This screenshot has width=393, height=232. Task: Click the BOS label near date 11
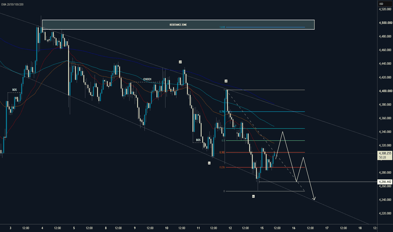[198, 140]
